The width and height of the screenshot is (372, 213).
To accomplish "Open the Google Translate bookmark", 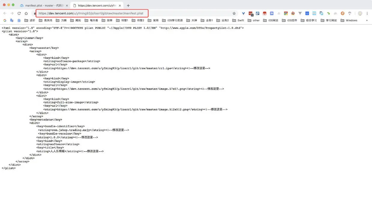I will (x=12, y=20).
